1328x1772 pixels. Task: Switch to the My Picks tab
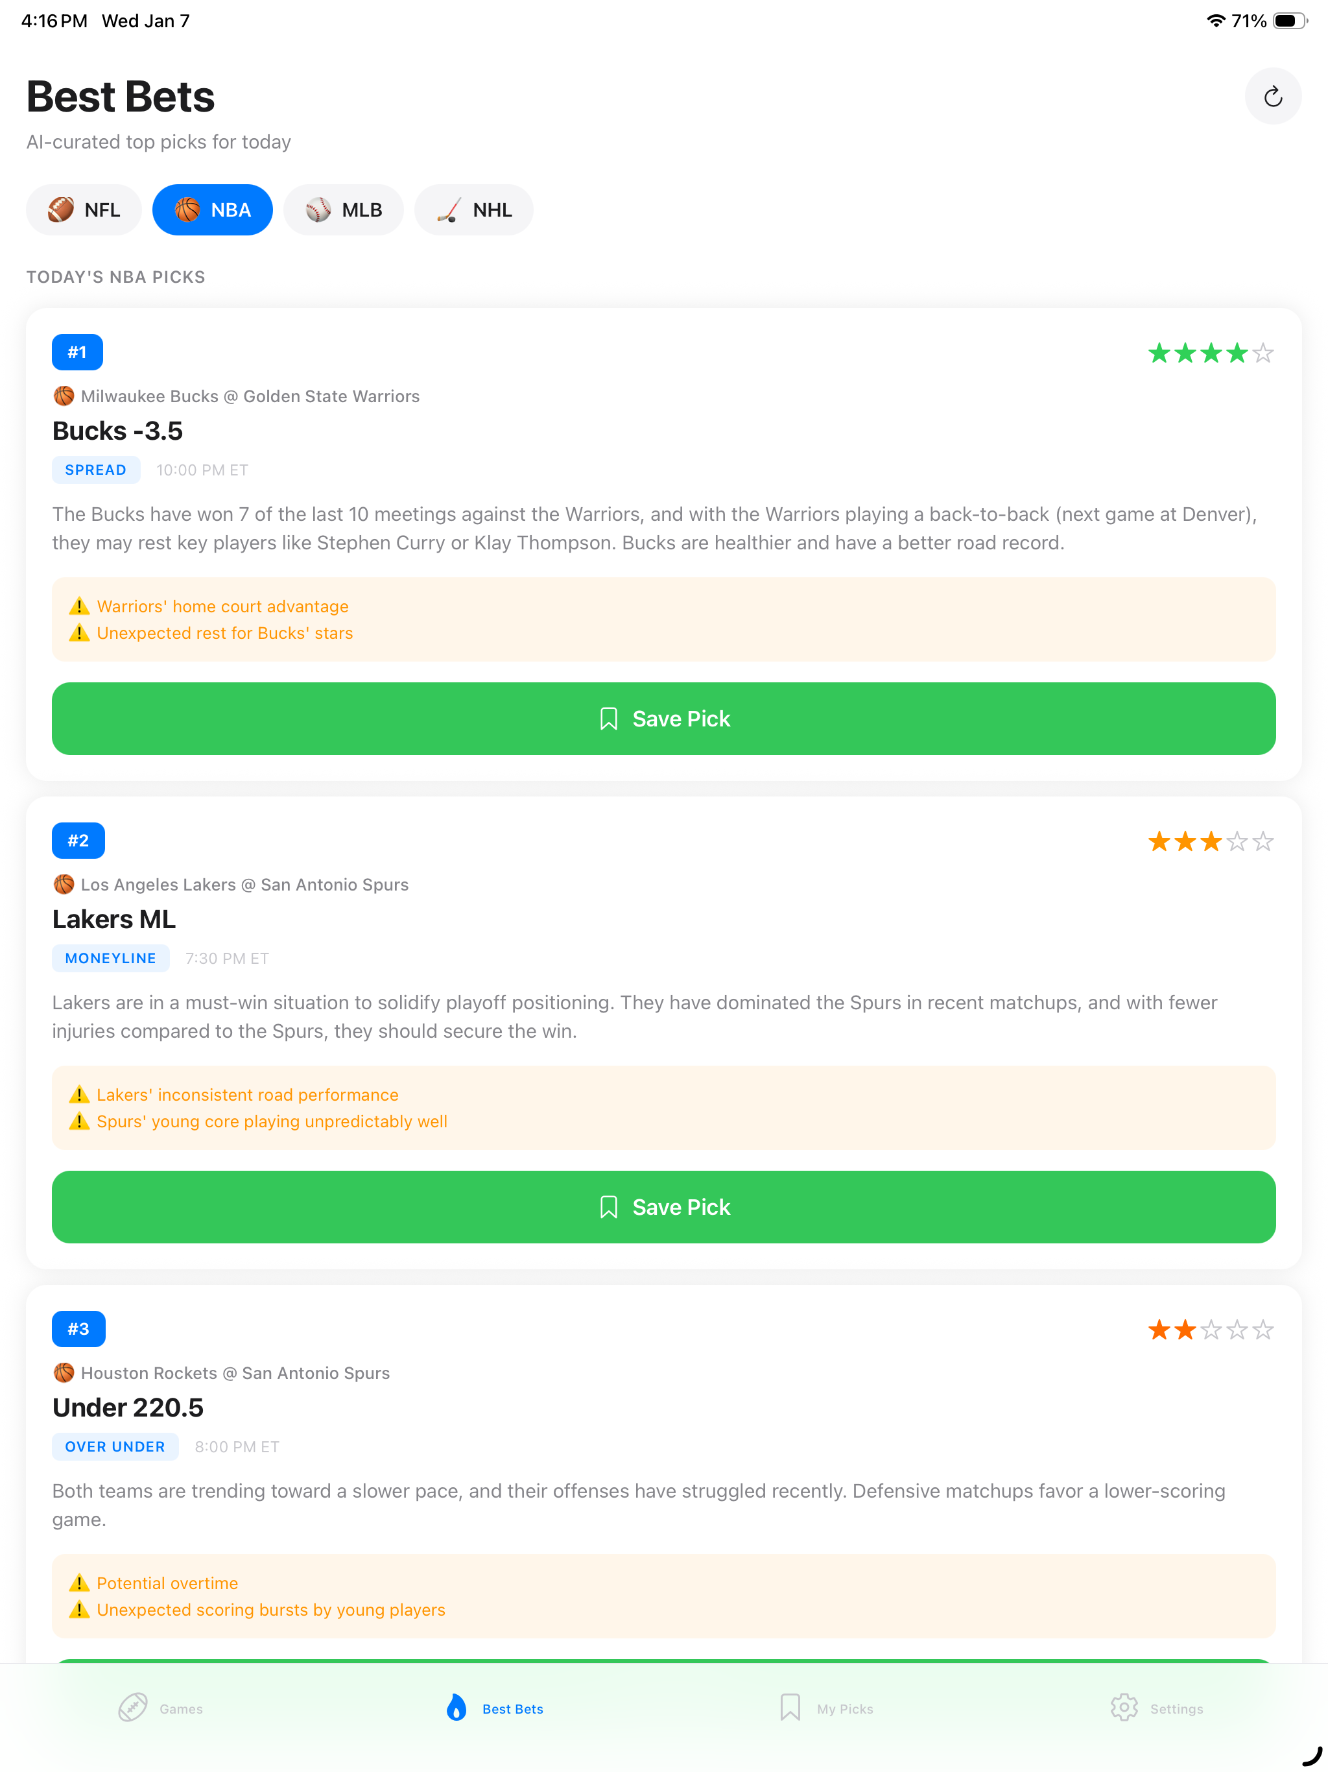click(826, 1708)
